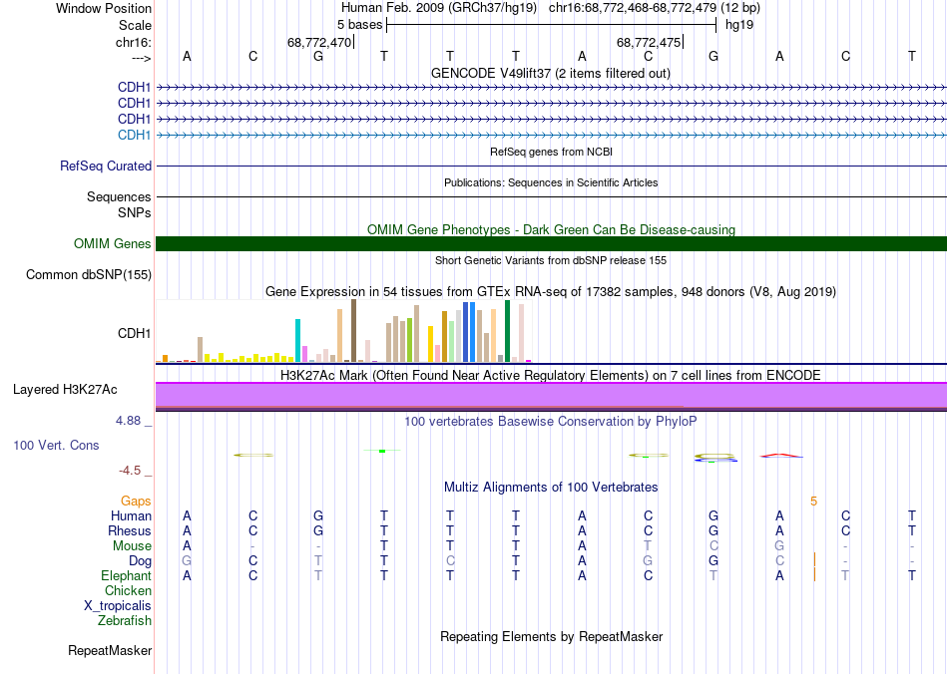Open the Common dbSNP(155) track label

(89, 275)
